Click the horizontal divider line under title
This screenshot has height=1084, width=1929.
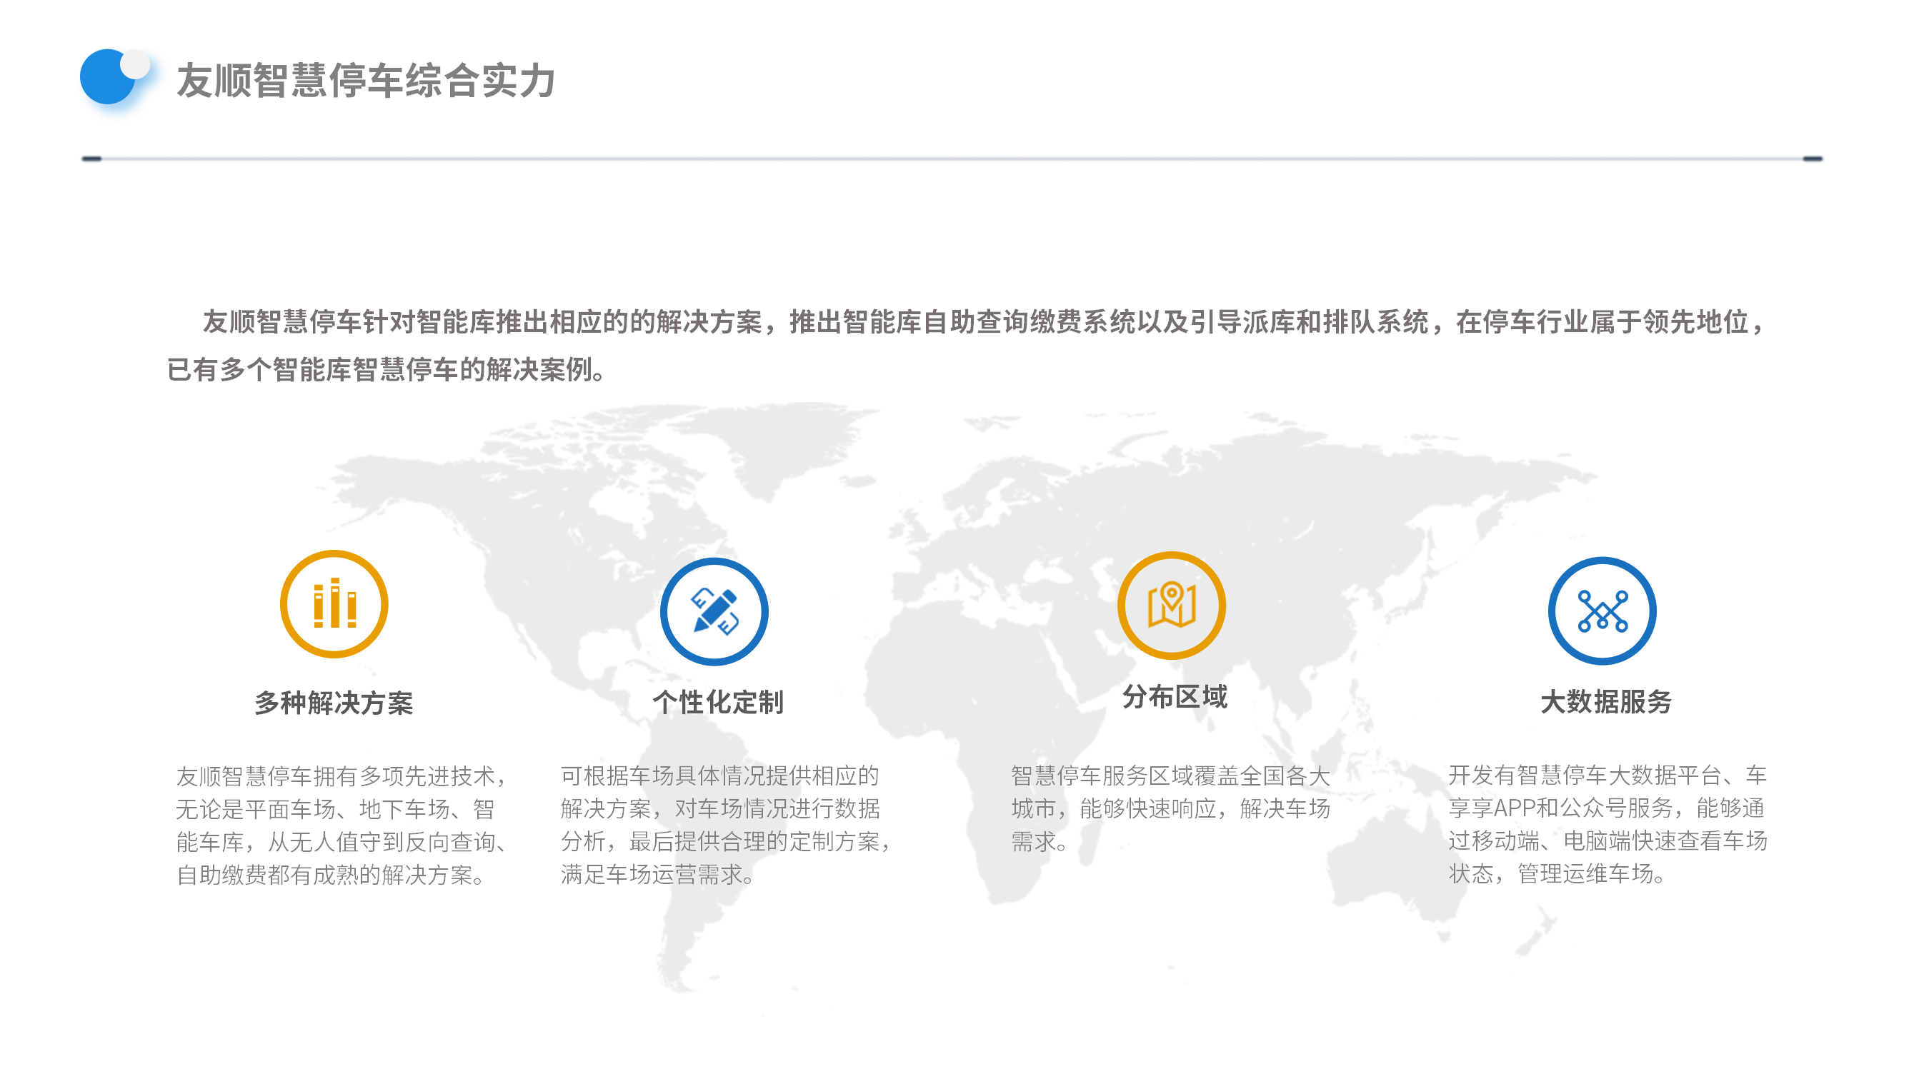click(952, 159)
